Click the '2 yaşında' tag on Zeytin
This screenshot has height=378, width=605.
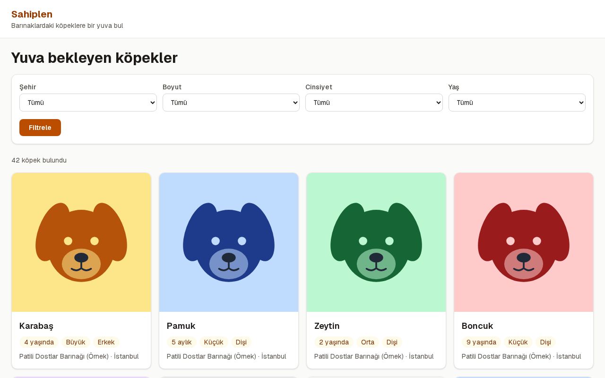click(x=334, y=342)
